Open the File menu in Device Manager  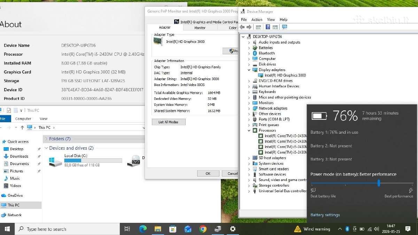click(x=244, y=19)
